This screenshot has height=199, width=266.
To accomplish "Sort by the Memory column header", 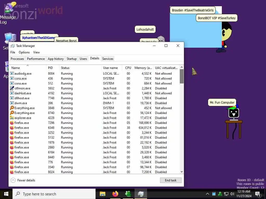I will 143,68.
